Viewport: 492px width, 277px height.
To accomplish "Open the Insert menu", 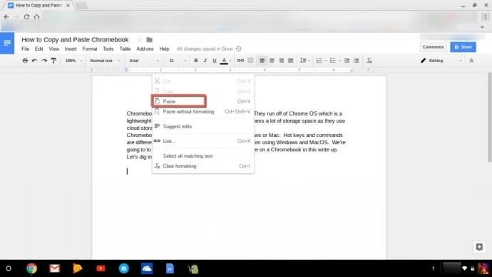I will tap(71, 49).
